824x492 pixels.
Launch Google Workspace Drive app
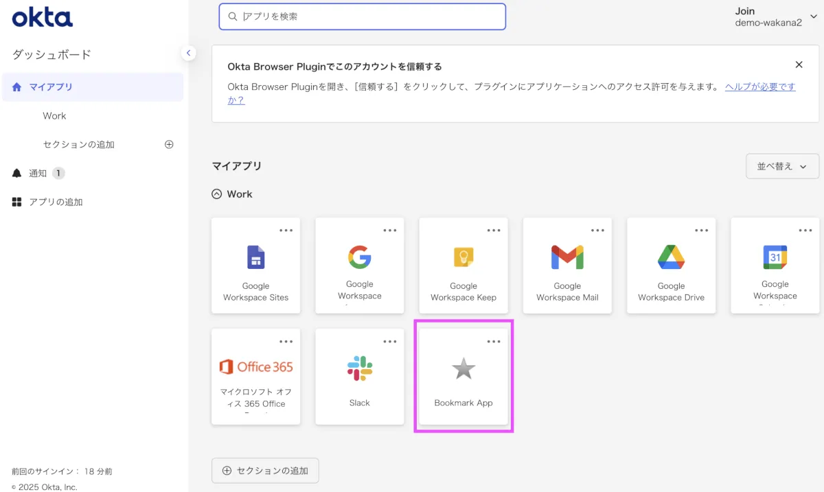(x=671, y=266)
